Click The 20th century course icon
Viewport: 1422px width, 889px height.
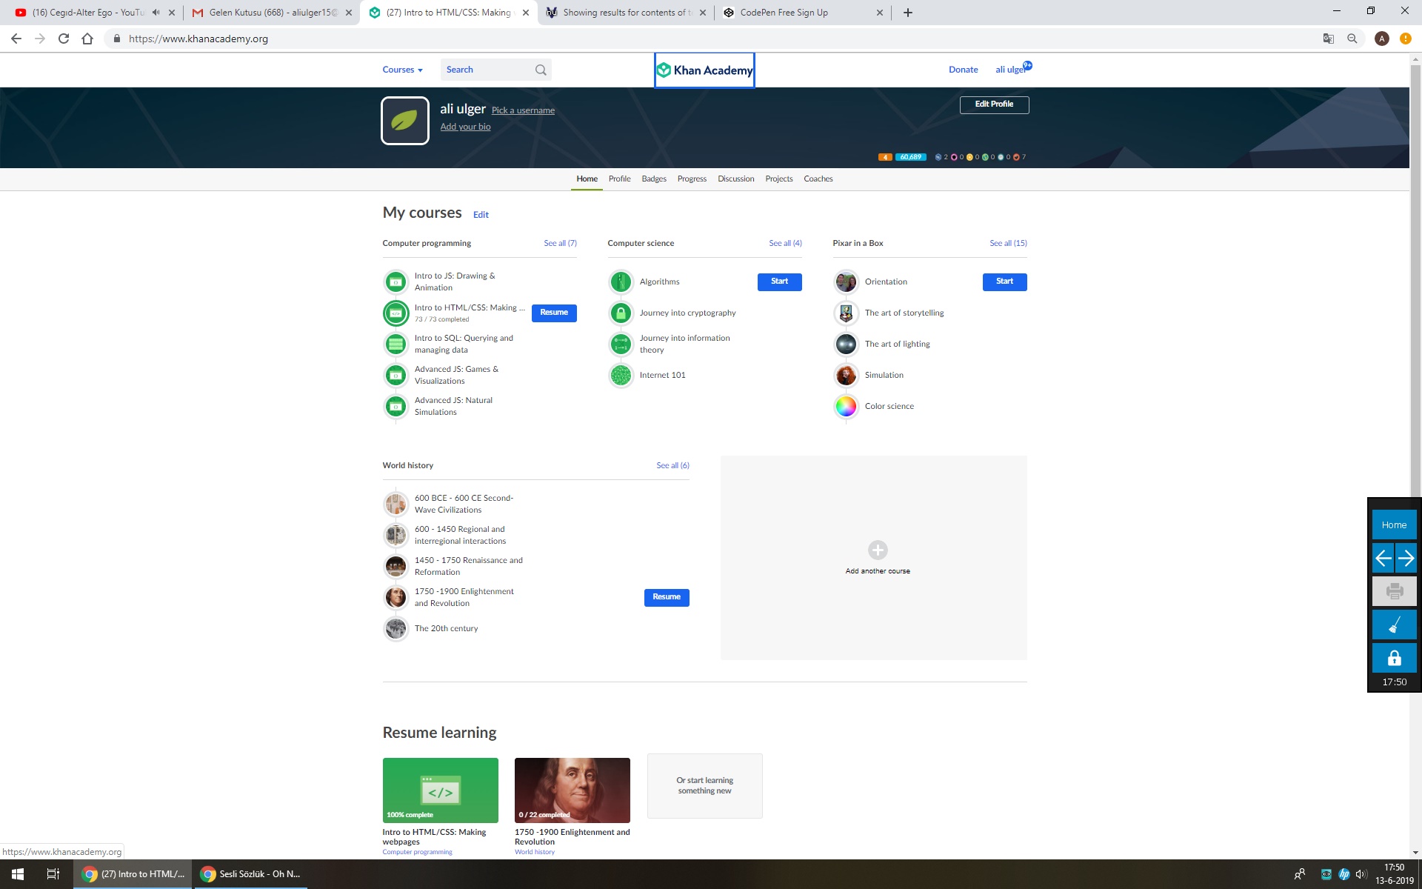395,628
